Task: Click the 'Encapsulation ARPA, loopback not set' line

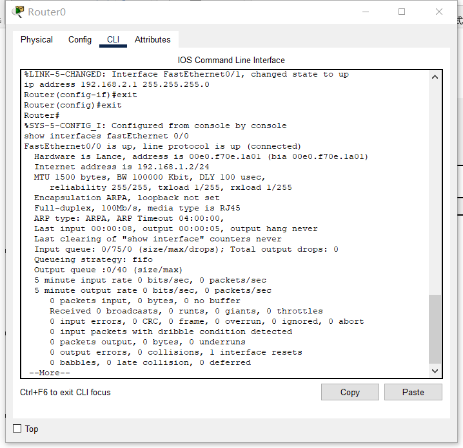Action: click(126, 198)
